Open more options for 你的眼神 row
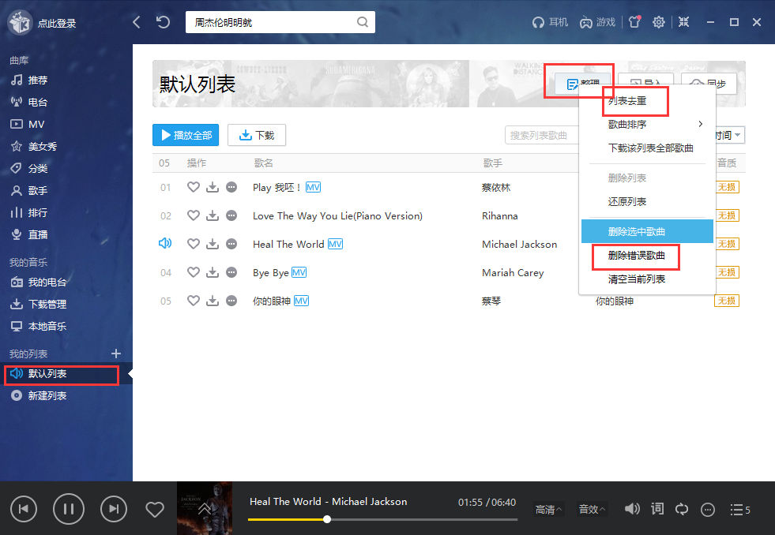Image resolution: width=775 pixels, height=535 pixels. coord(231,301)
